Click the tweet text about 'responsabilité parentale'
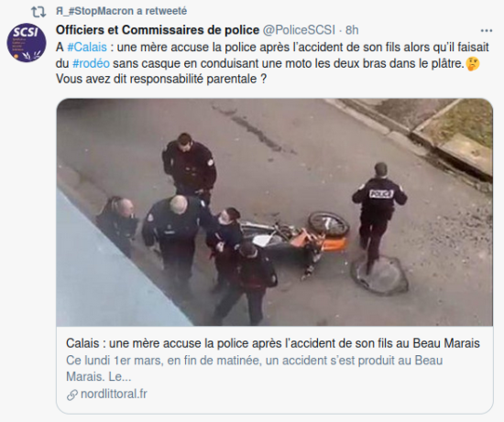504x422 pixels. [x=161, y=79]
